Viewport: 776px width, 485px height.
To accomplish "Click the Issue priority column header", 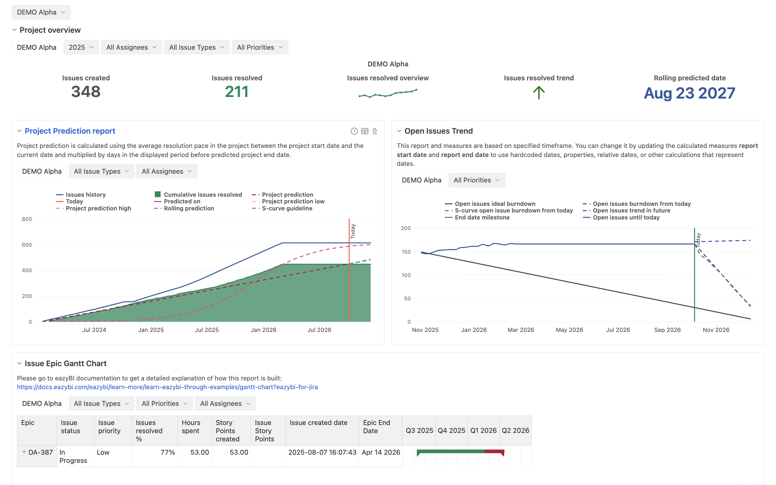I will [113, 430].
